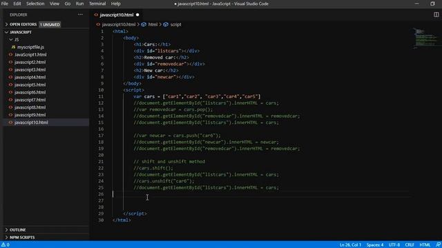Click html symbol icon in breadcrumb
This screenshot has width=442, height=248.
[x=144, y=25]
